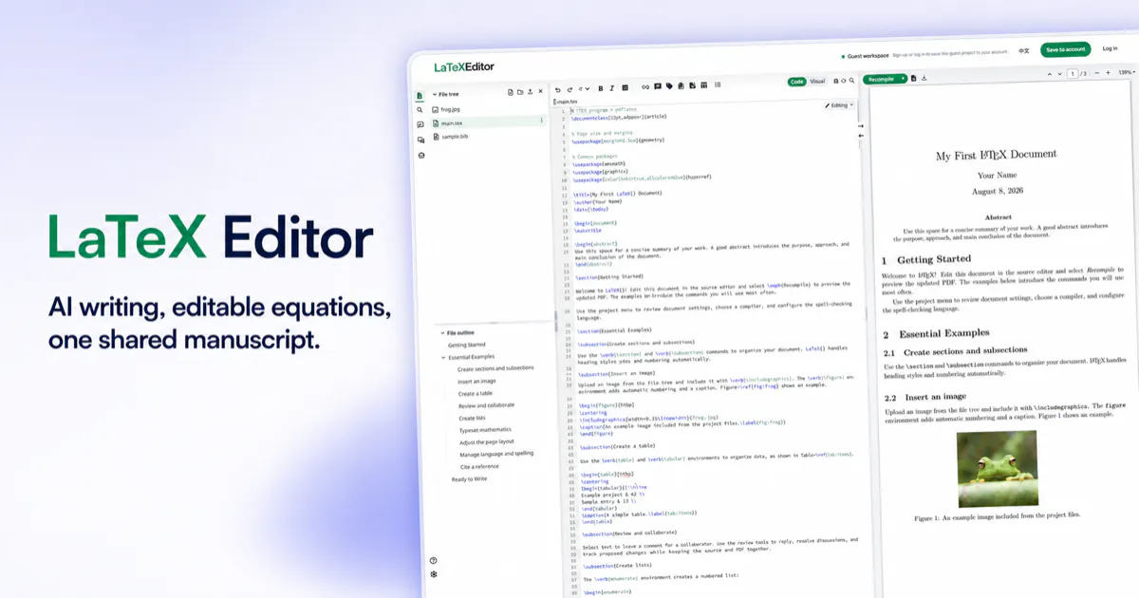Click the LaTeXEditor logo in header
This screenshot has width=1139, height=598.
click(x=464, y=67)
